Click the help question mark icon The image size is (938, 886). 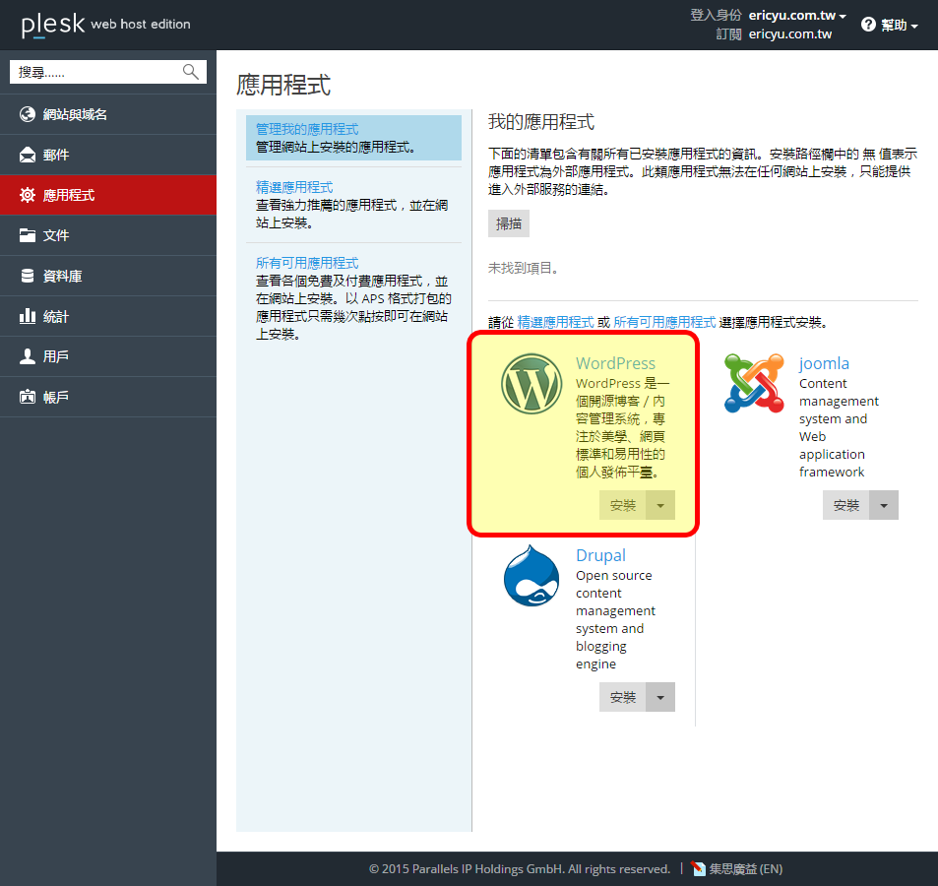(868, 25)
